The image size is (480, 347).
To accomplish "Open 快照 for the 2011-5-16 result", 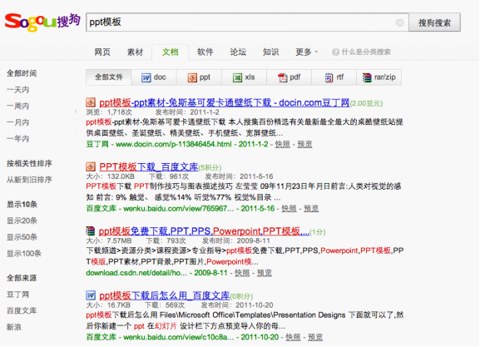I will click(x=289, y=208).
